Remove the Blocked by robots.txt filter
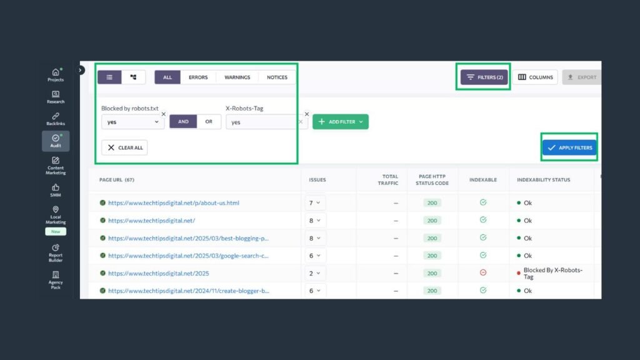This screenshot has height=360, width=640. (164, 114)
